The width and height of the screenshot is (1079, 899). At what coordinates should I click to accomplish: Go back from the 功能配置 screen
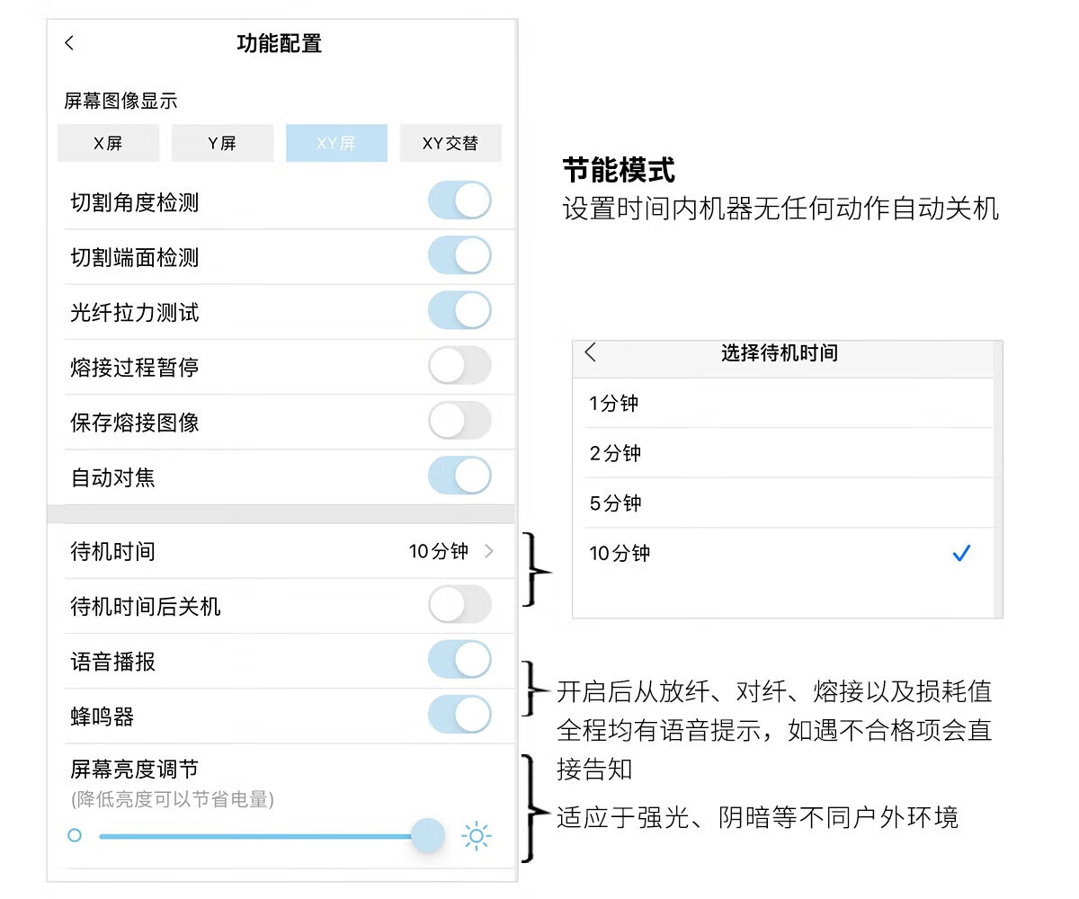tap(70, 43)
